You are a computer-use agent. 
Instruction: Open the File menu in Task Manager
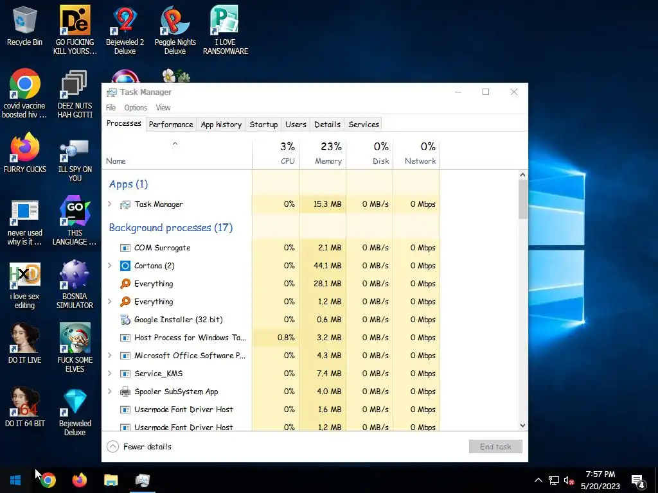pos(111,108)
